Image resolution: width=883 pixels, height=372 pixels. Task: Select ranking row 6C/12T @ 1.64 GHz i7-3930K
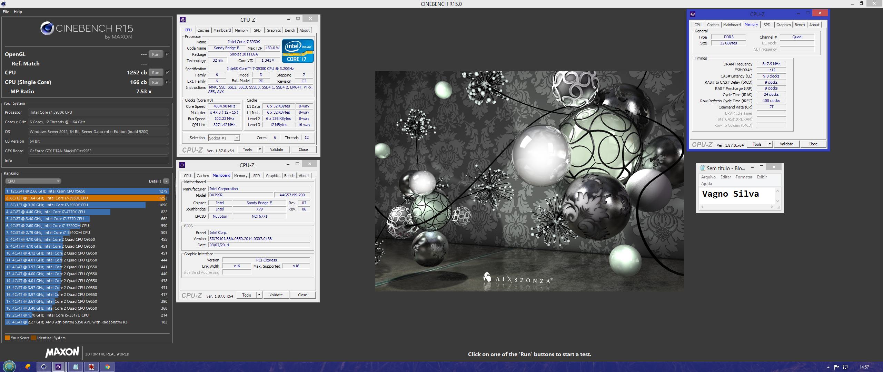pos(87,198)
